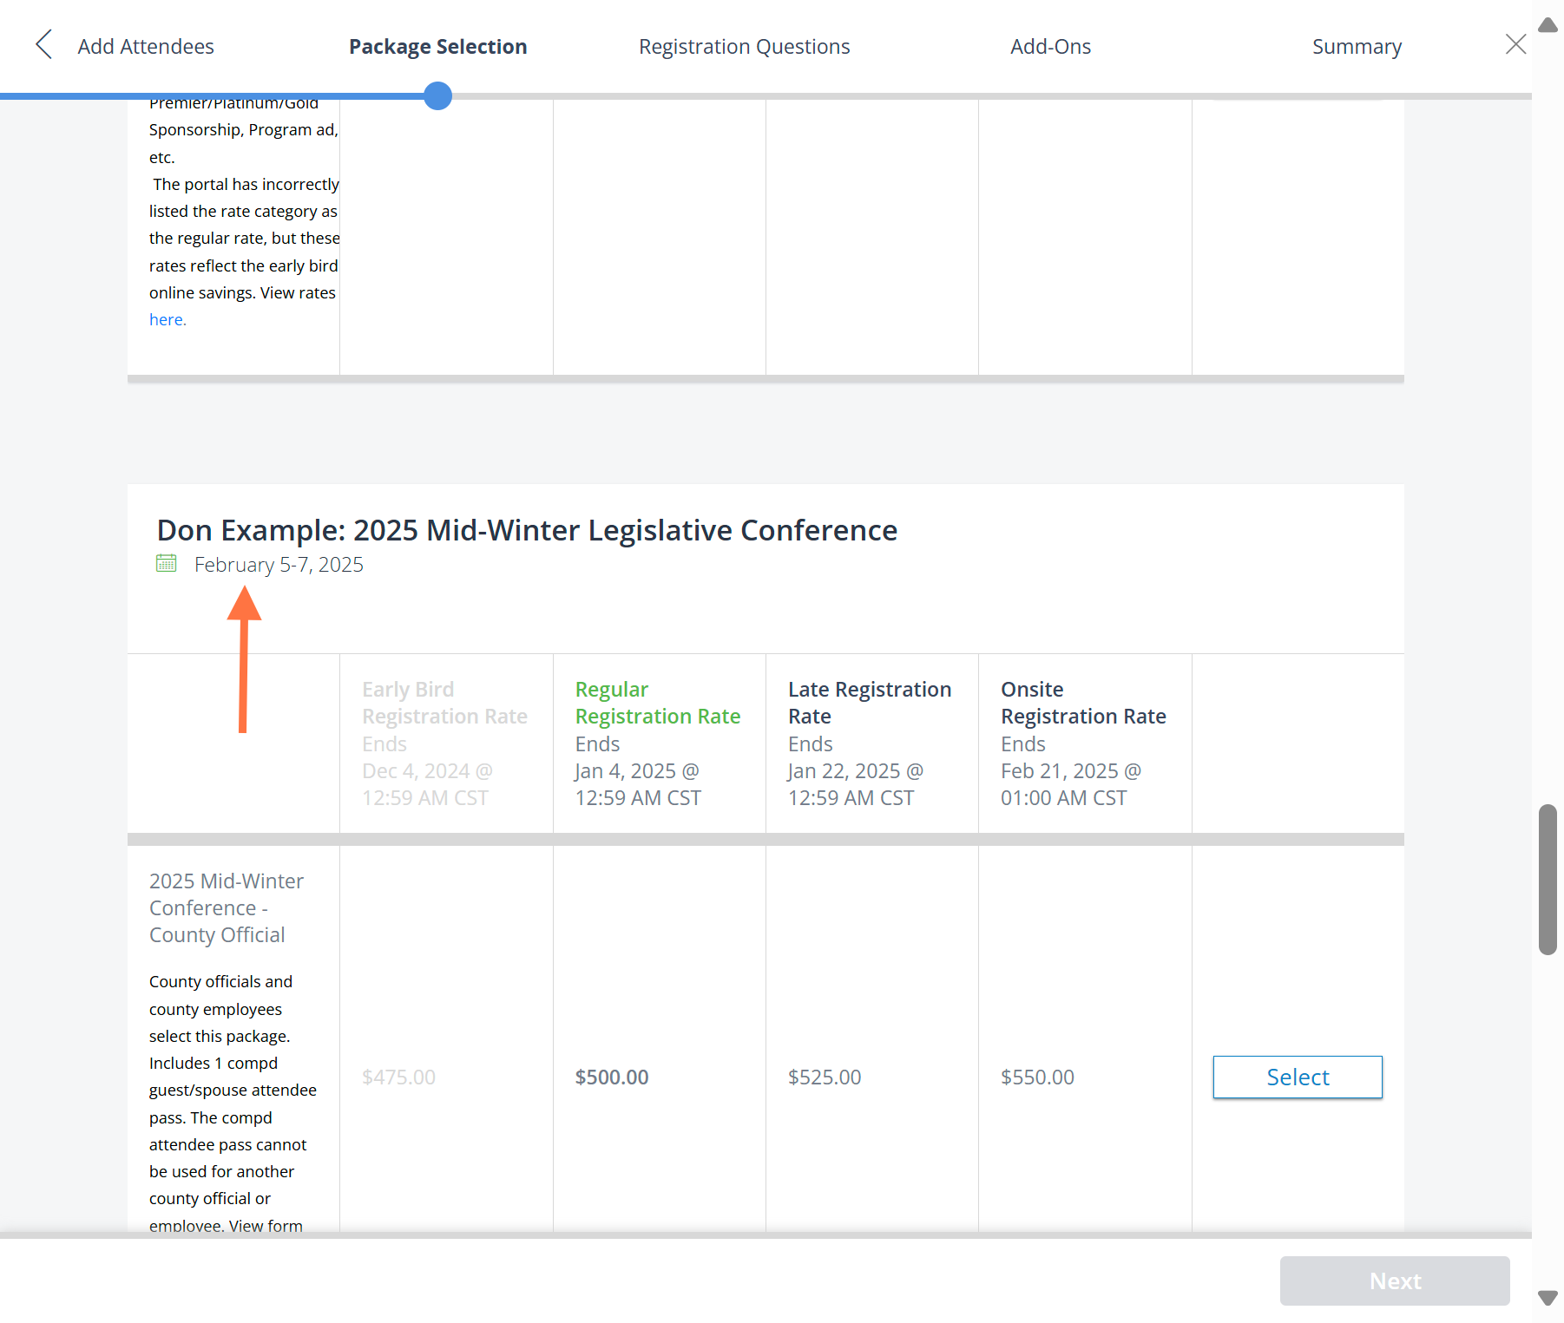The width and height of the screenshot is (1564, 1323).
Task: Click the Regular Registration Rate header
Action: click(658, 703)
